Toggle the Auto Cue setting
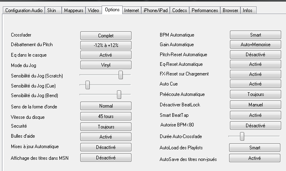 pyautogui.click(x=255, y=84)
